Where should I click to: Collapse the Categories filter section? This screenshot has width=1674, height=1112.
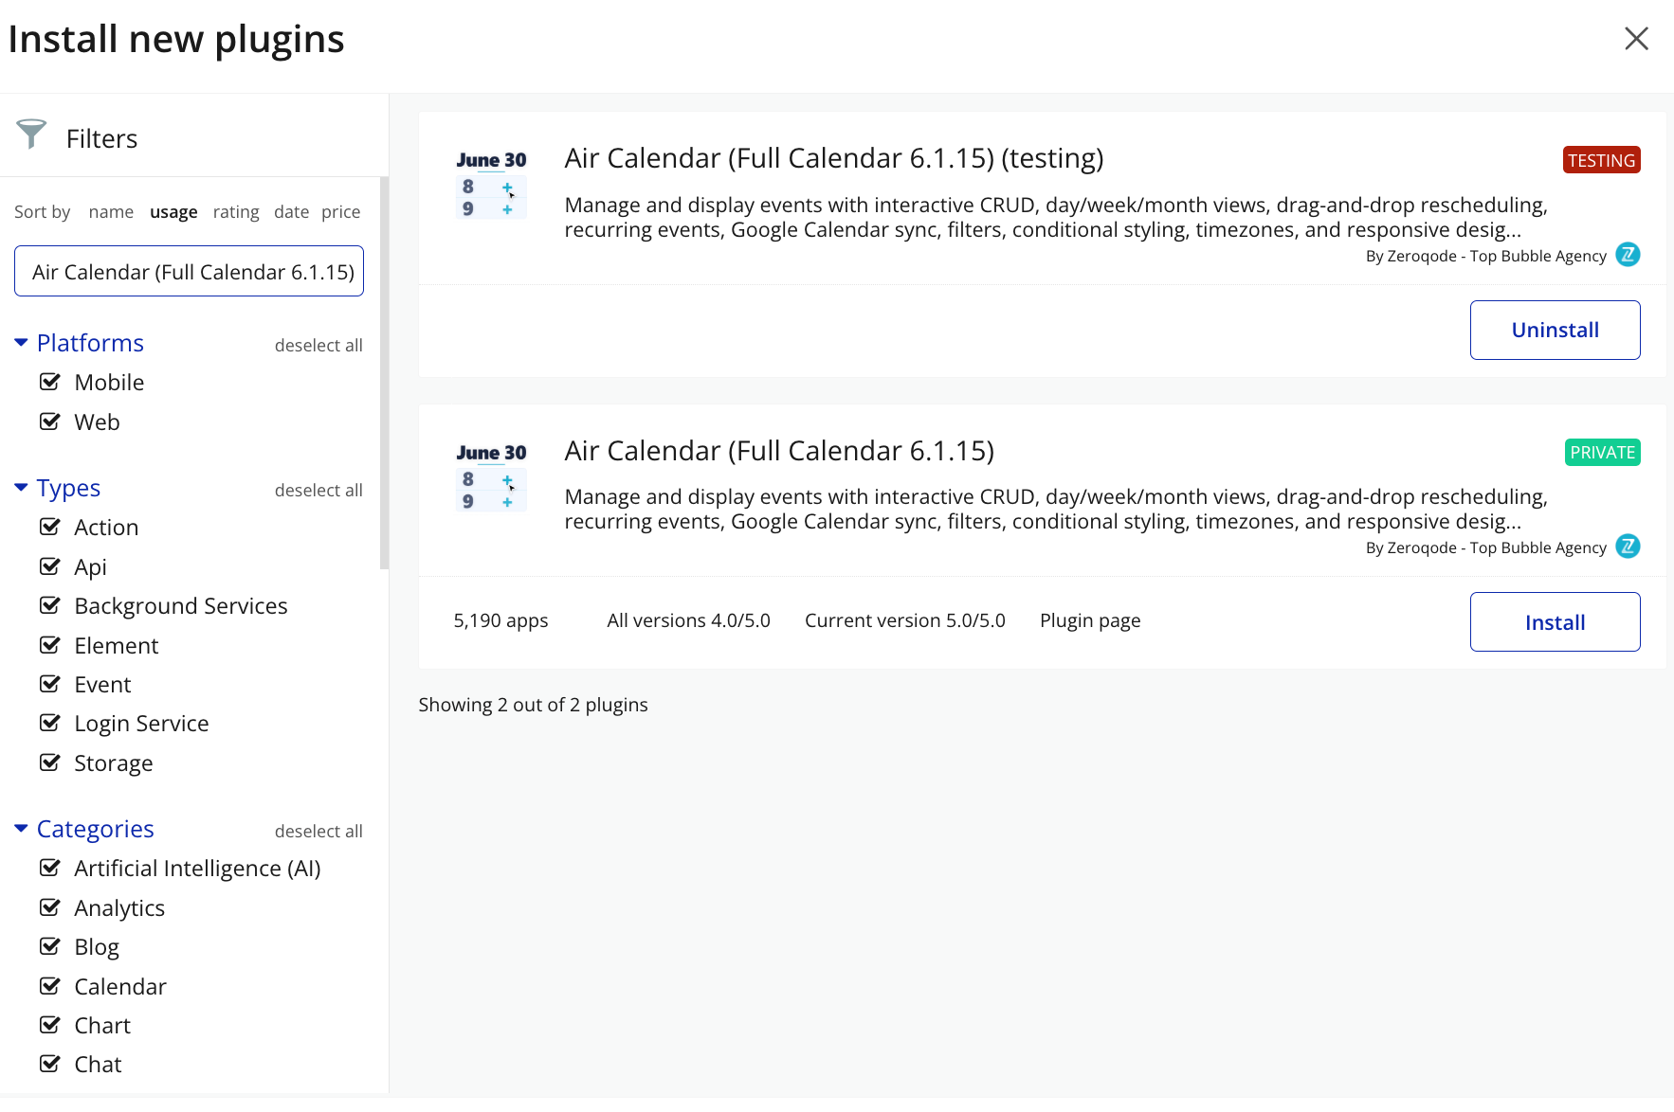coord(21,829)
